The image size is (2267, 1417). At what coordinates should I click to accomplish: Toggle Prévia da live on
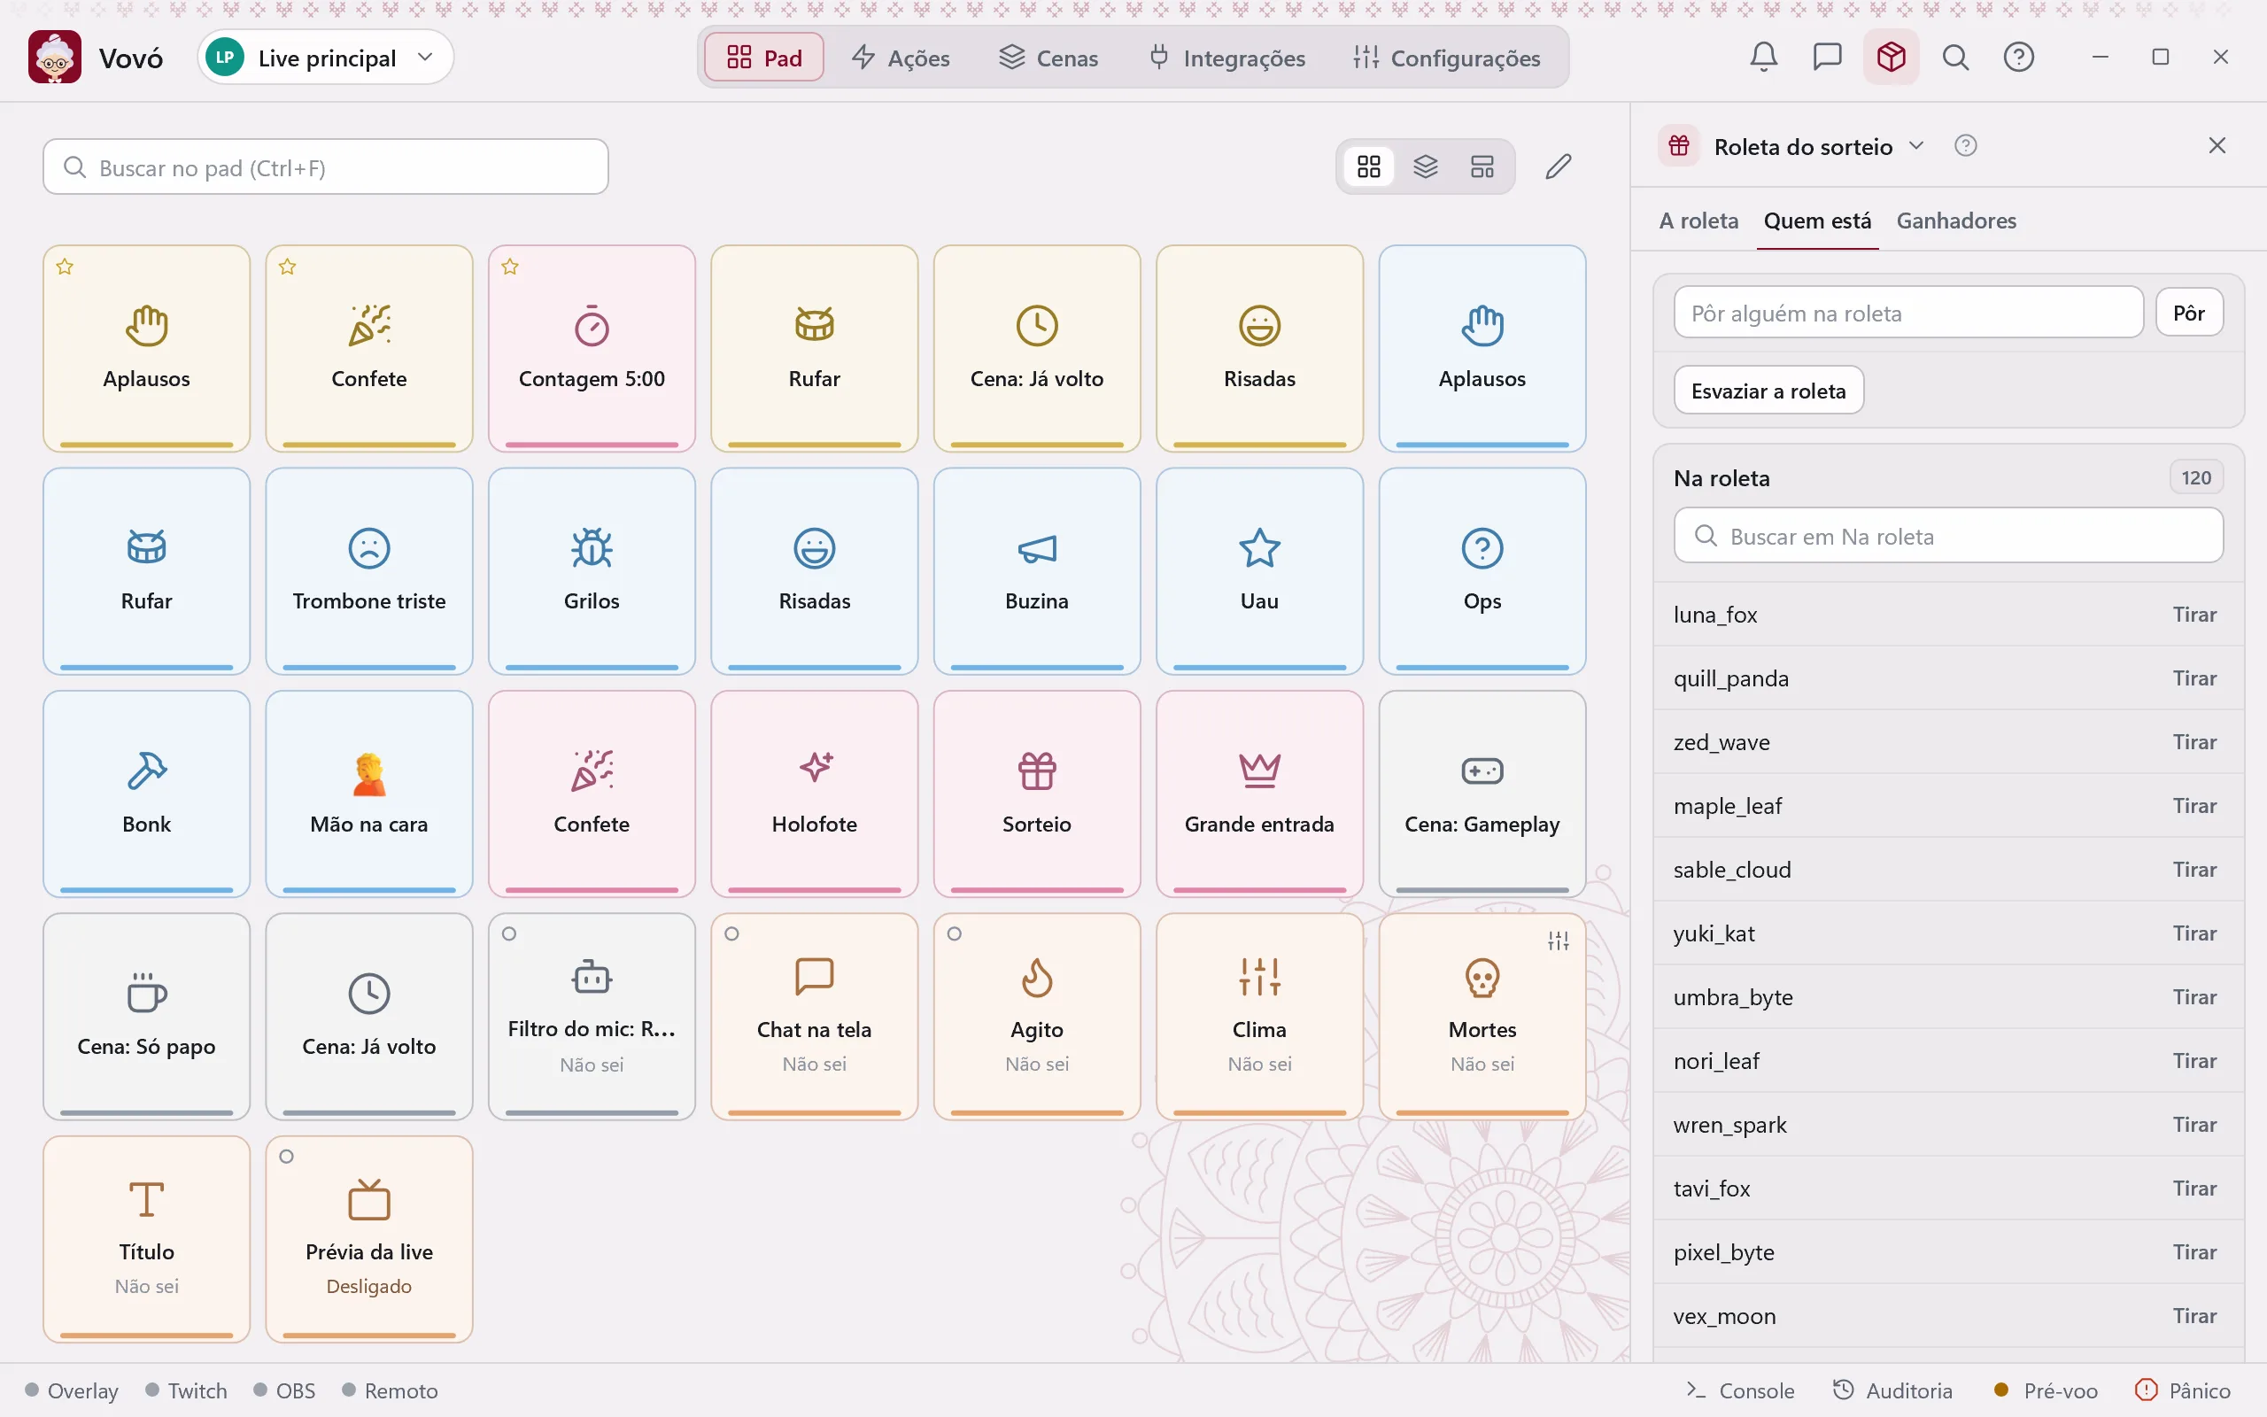(369, 1239)
